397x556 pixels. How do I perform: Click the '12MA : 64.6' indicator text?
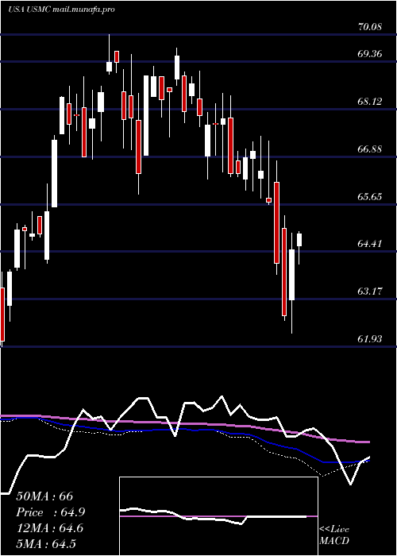coord(49,528)
